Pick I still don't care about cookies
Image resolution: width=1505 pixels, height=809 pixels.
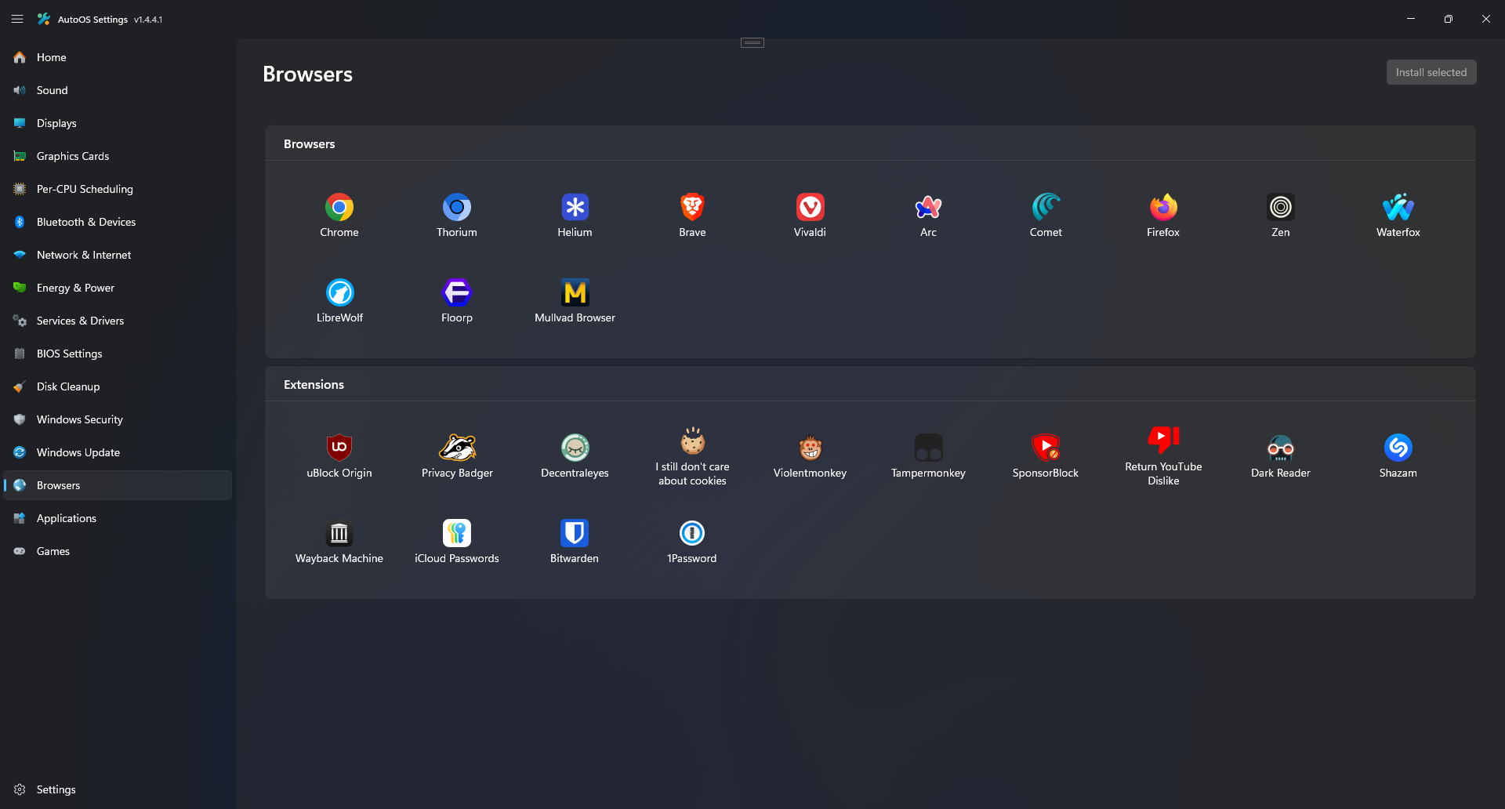click(x=692, y=457)
